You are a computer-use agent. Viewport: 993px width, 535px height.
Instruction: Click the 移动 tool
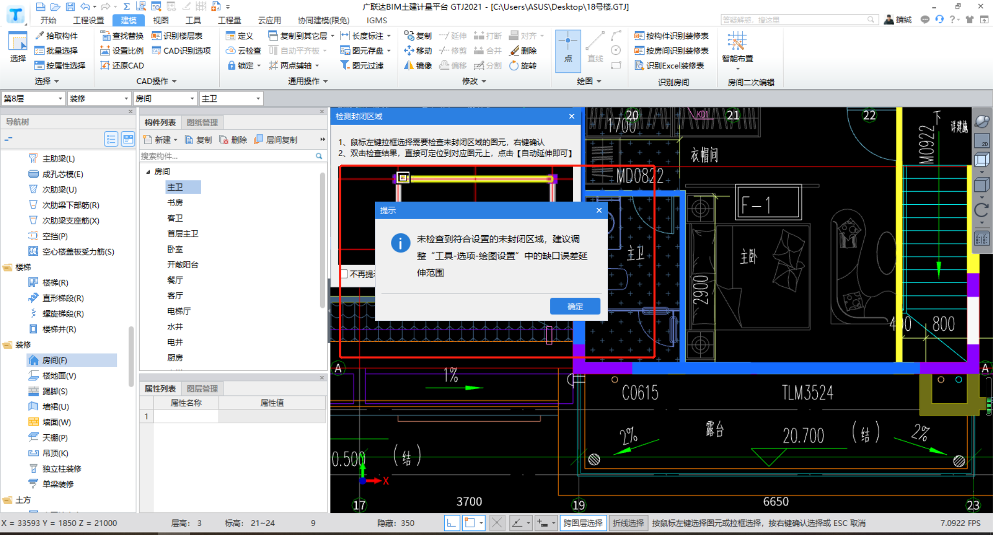[x=418, y=51]
